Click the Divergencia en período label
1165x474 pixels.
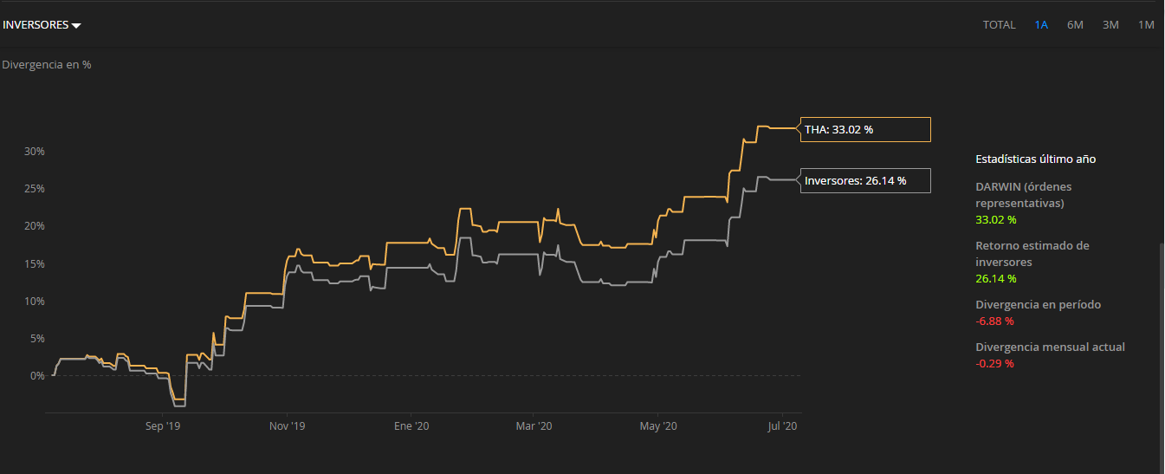pyautogui.click(x=1038, y=305)
